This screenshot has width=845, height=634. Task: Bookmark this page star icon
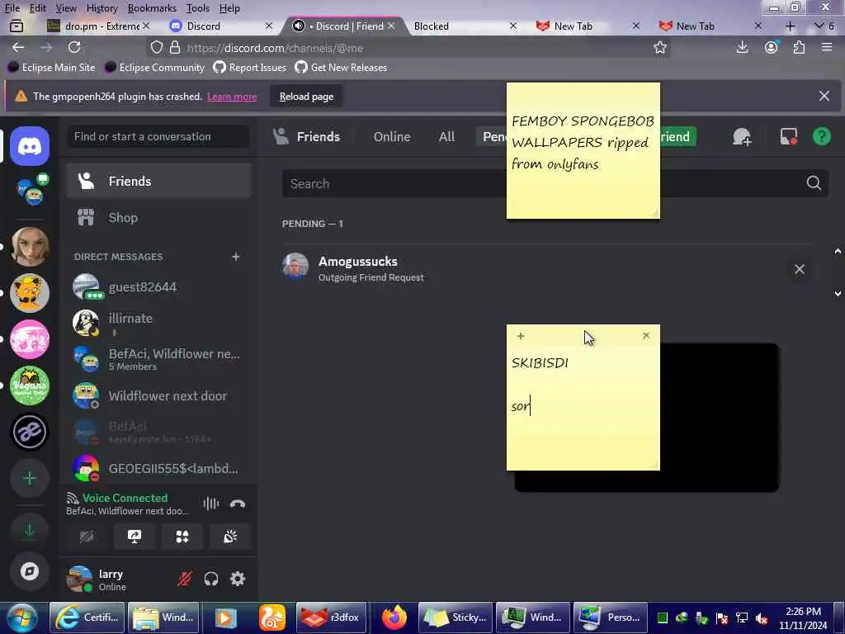coord(659,47)
